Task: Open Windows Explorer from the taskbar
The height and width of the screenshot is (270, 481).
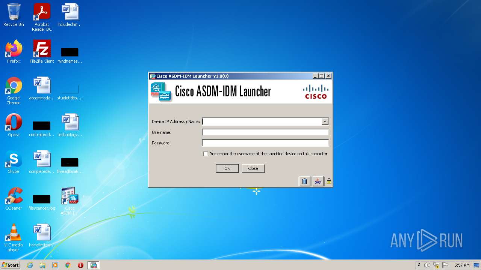Action: [x=42, y=265]
